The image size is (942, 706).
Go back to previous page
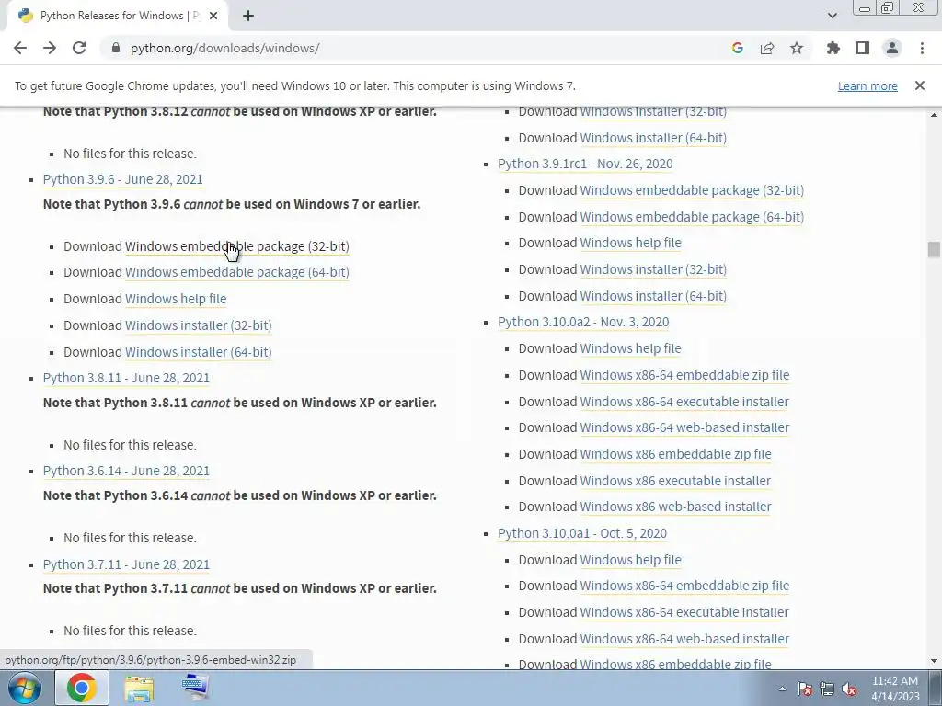click(20, 48)
